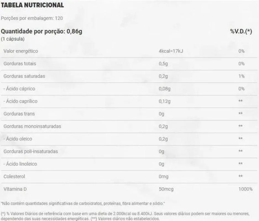Select the Valor energético row label
The width and height of the screenshot is (259, 221).
click(x=21, y=51)
